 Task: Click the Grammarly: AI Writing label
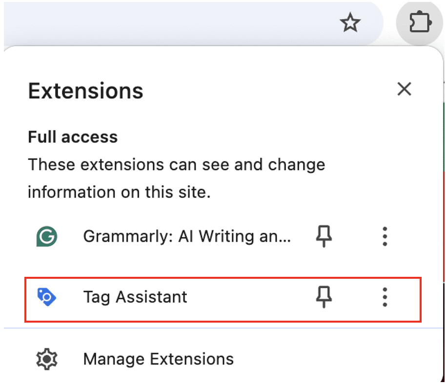point(187,236)
